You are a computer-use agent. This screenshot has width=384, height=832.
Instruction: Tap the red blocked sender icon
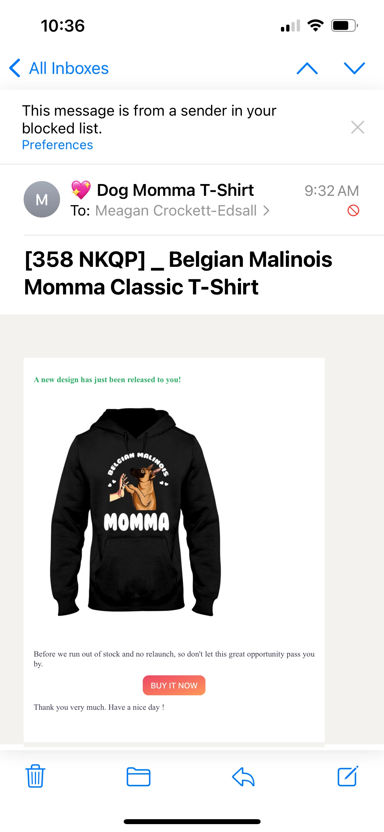(353, 210)
